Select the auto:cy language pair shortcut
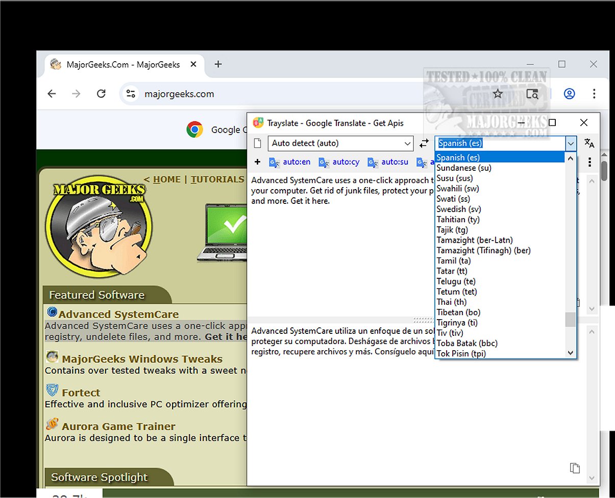This screenshot has width=615, height=498. [339, 162]
